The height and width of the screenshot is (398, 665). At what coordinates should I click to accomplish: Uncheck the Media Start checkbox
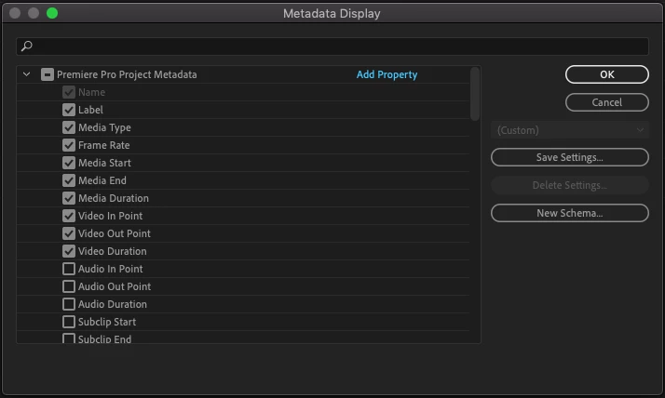click(69, 163)
